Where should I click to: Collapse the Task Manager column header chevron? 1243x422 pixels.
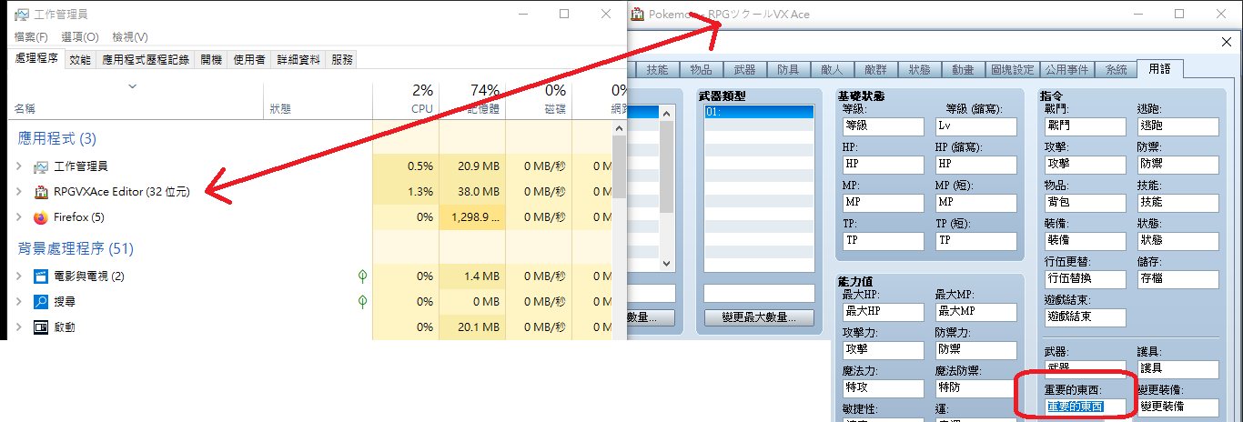click(133, 86)
